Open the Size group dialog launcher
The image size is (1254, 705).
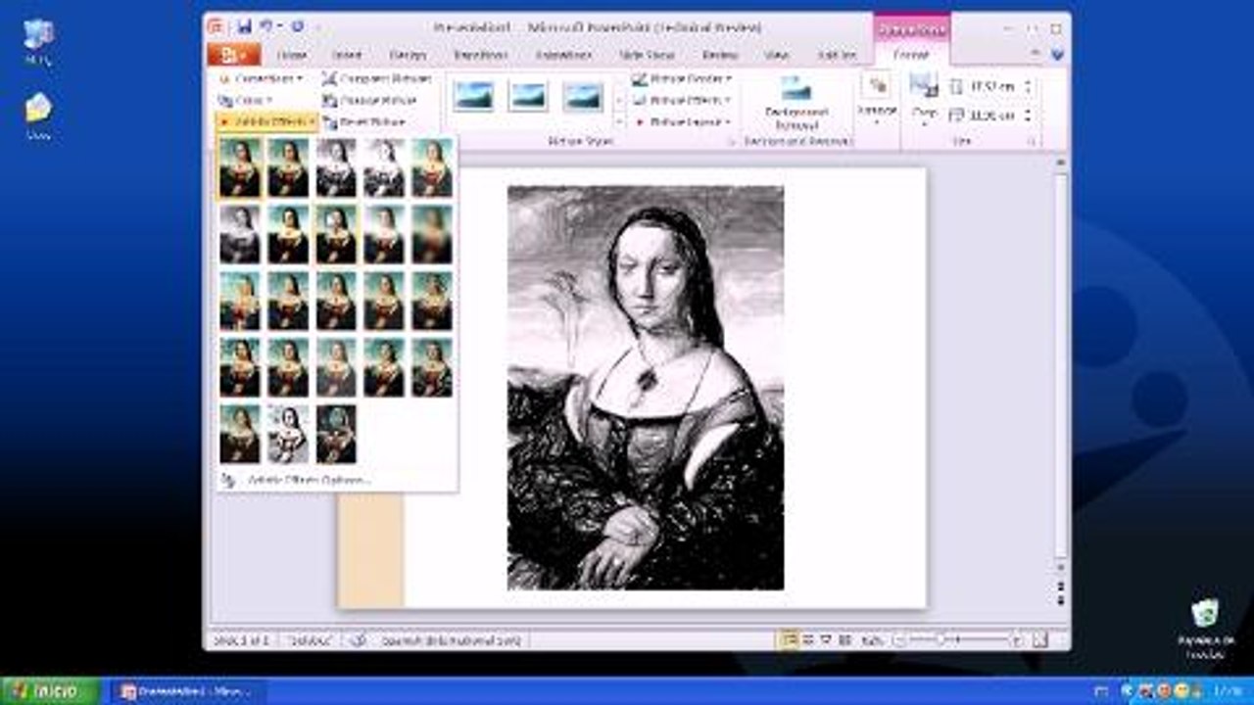coord(1032,142)
